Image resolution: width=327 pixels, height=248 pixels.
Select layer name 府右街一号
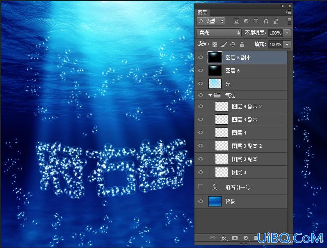click(238, 187)
